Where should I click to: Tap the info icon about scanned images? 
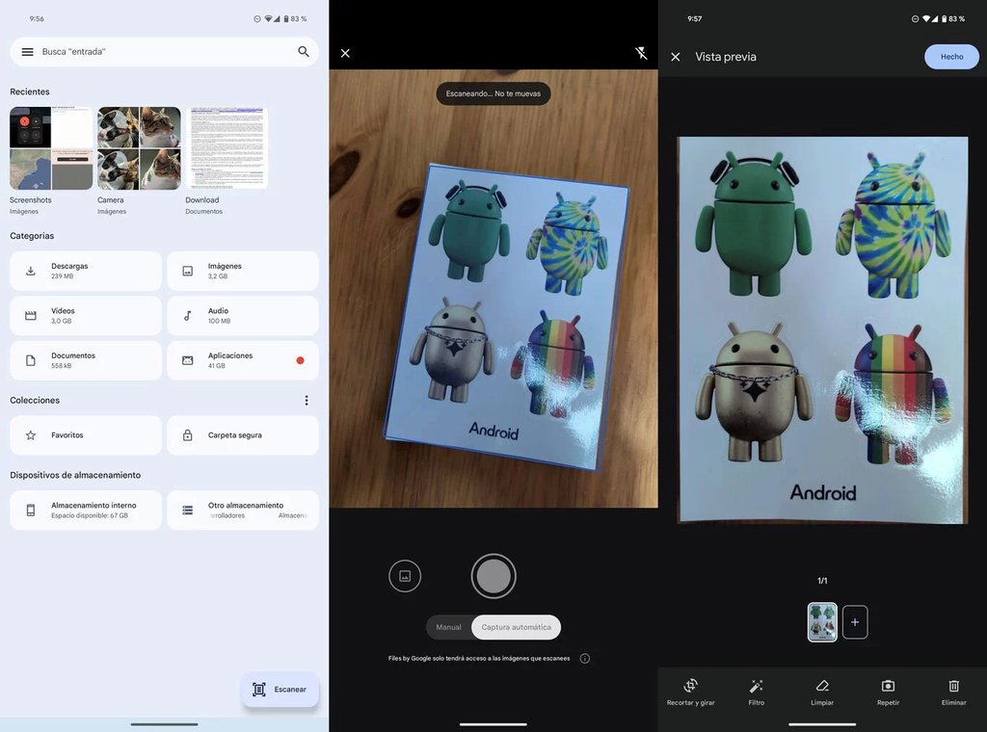585,659
